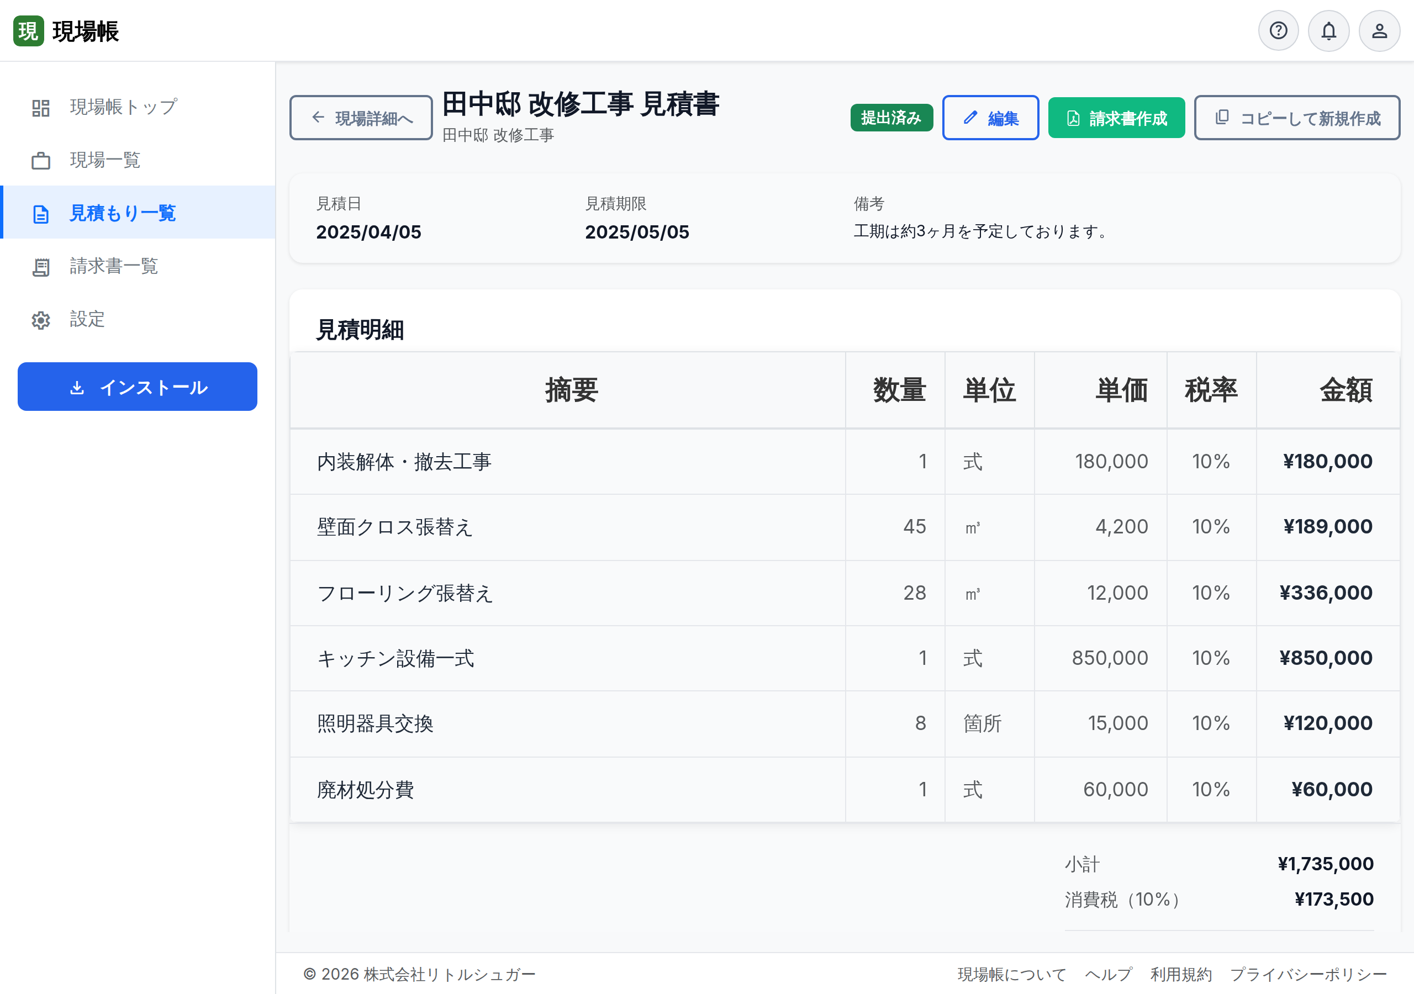
Task: Click unit price 15,000
Action: pos(1118,723)
